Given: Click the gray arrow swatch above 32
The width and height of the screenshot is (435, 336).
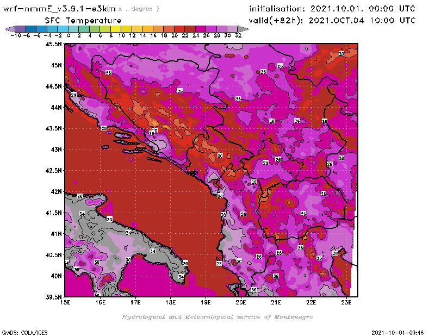Looking at the screenshot, I should point(243,29).
